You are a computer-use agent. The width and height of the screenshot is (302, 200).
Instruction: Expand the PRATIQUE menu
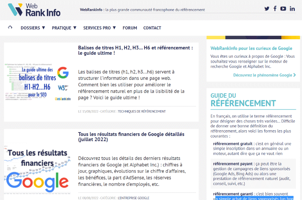tap(64, 28)
